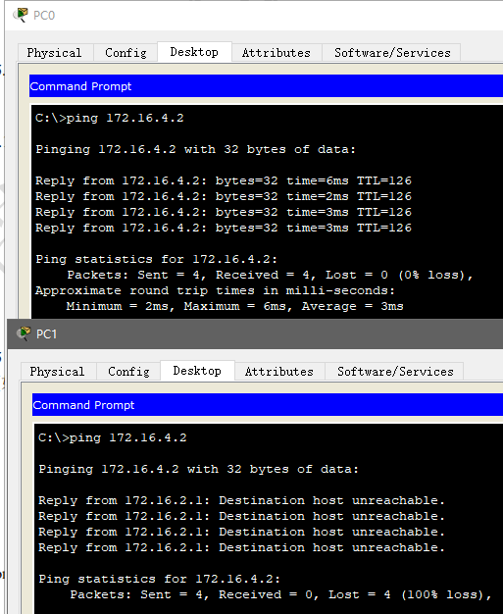Click 'Approximate round trip times' line
The width and height of the screenshot is (503, 614).
tap(216, 290)
